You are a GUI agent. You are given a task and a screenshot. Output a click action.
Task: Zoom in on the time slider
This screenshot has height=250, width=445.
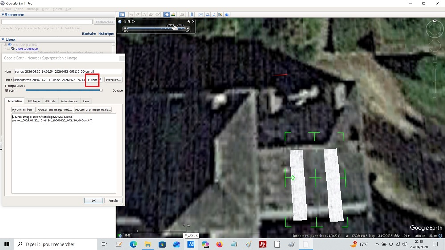click(x=129, y=21)
